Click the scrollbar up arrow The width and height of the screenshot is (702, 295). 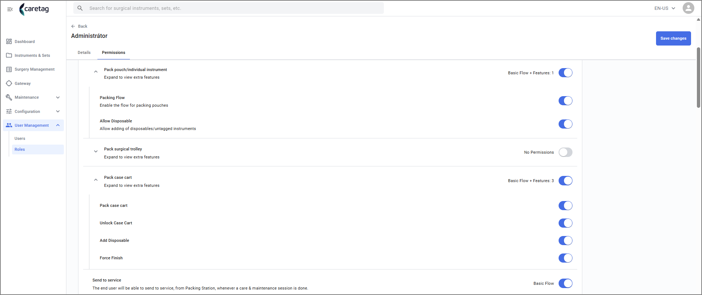(698, 20)
